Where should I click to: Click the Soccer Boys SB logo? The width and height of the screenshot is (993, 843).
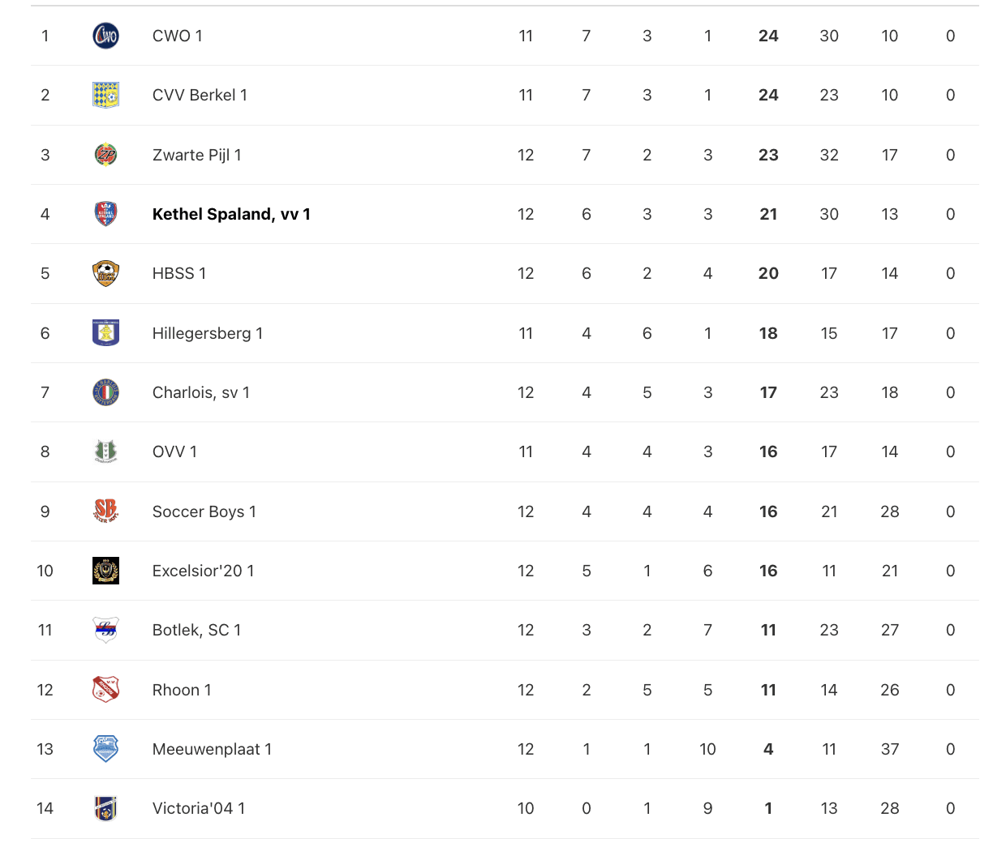(105, 511)
